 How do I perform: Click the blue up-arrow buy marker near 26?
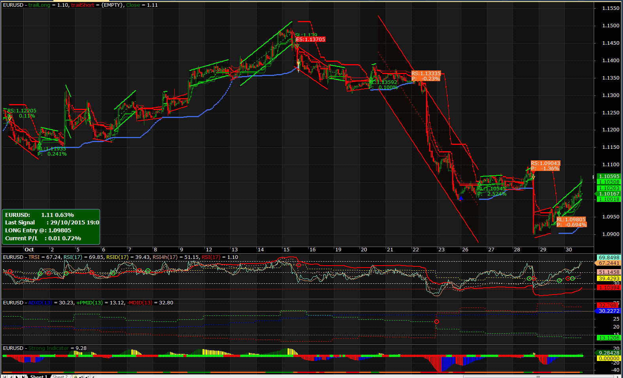click(461, 198)
